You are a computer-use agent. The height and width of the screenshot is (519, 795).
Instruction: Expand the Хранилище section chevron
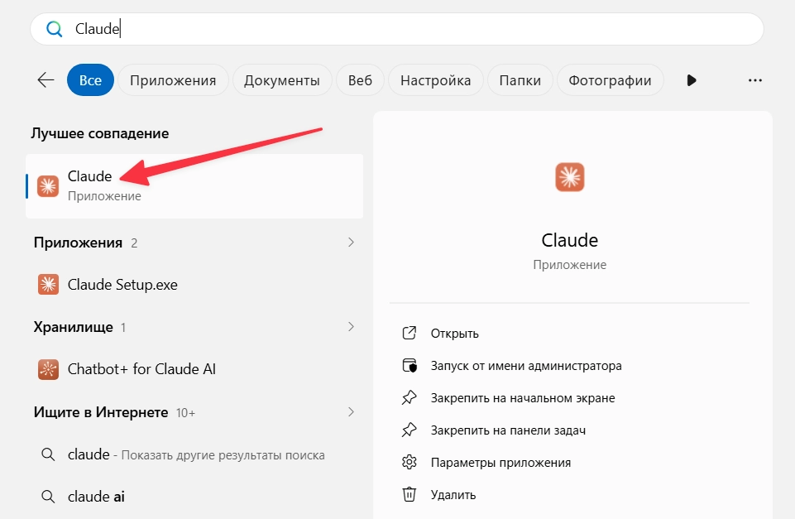click(x=351, y=326)
